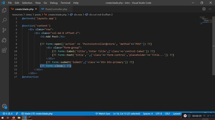The width and height of the screenshot is (215, 120).
Task: Open the Debug view in activity bar
Action: [x=4, y=40]
